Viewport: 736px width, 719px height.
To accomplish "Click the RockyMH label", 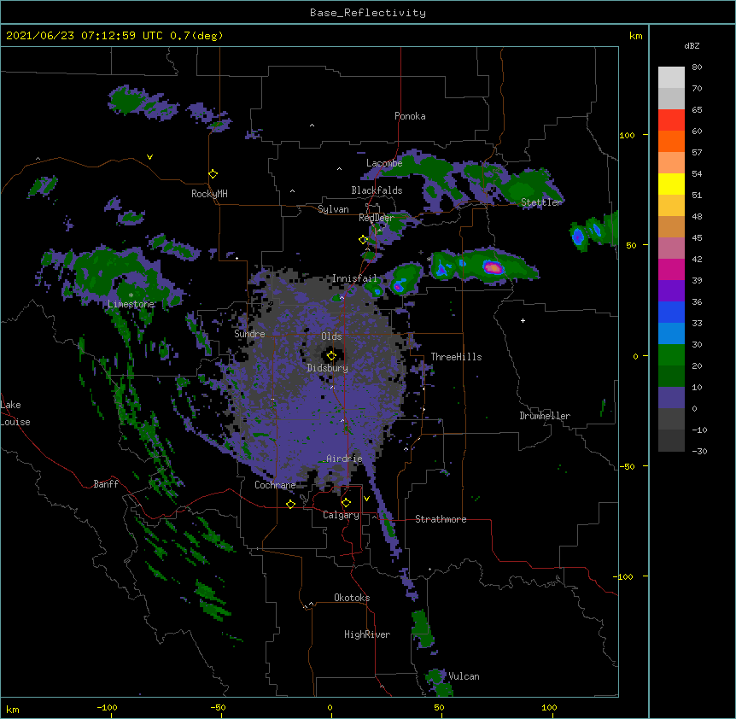I will (x=209, y=194).
